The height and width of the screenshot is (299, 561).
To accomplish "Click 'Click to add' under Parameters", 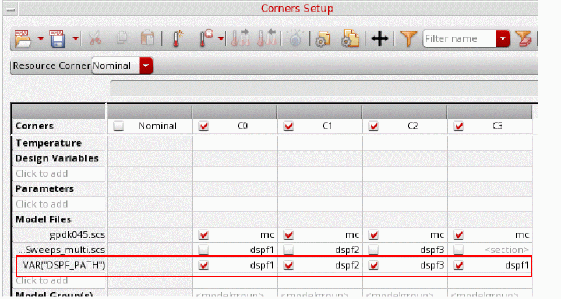I will pyautogui.click(x=42, y=204).
